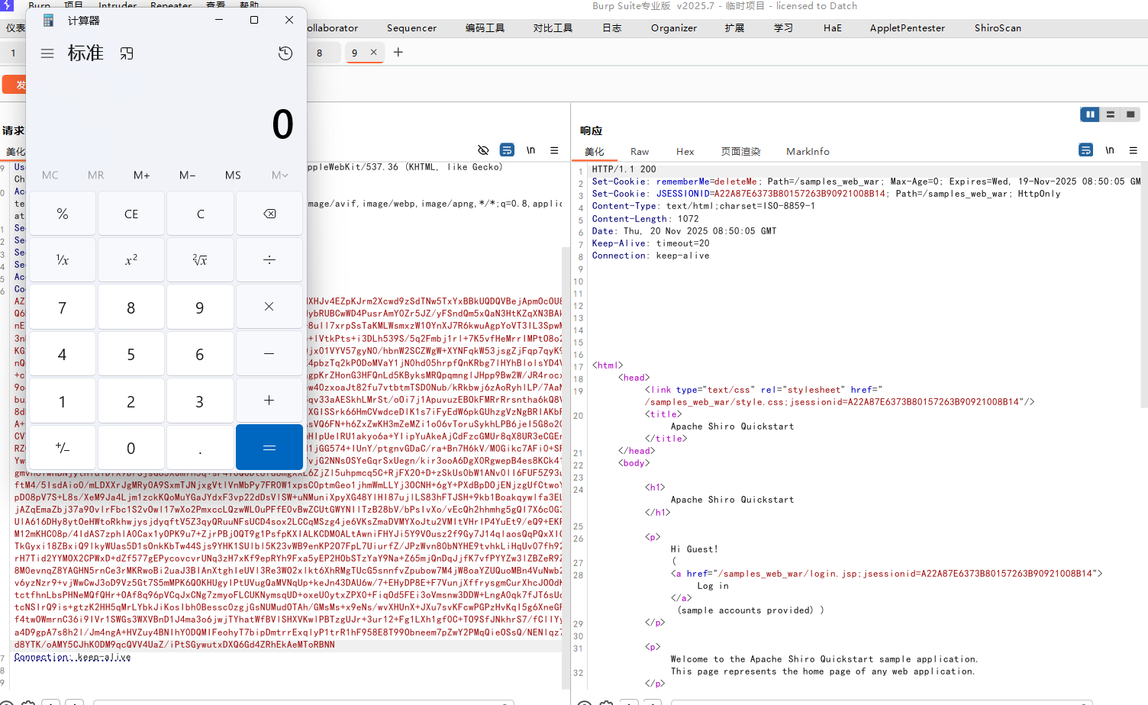The image size is (1148, 705).
Task: Click the plus key in Calculator
Action: pyautogui.click(x=269, y=401)
